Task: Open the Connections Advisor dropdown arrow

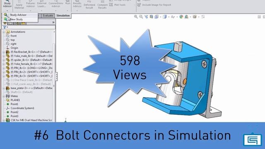Action: (x=55, y=11)
